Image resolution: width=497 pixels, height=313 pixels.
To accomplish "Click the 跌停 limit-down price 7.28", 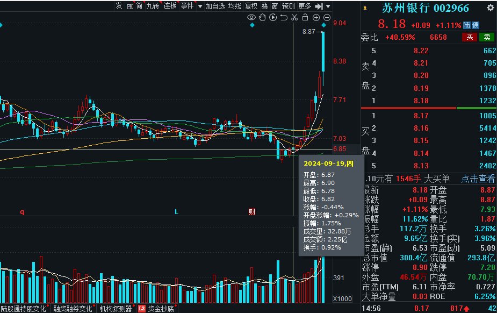I will tap(487, 268).
